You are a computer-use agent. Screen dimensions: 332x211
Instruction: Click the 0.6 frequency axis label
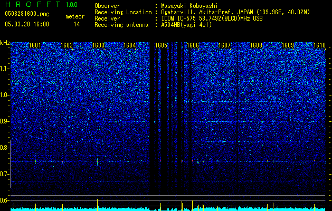coord(5,200)
